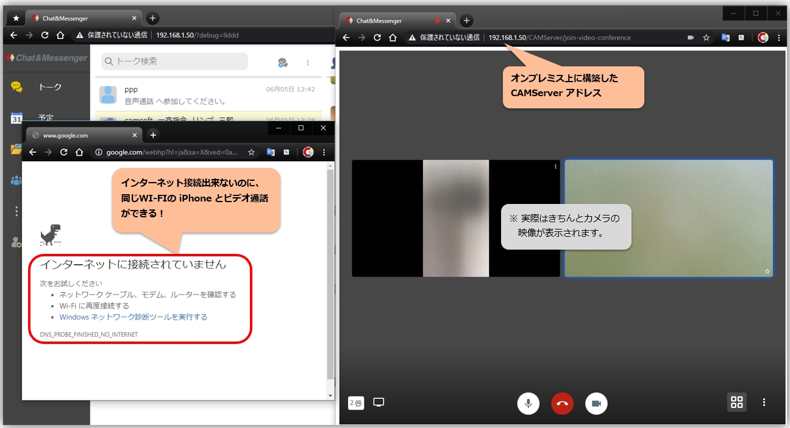The height and width of the screenshot is (428, 790).
Task: Click Windows ネットワーク診断ツールを実行する link
Action: [x=133, y=317]
